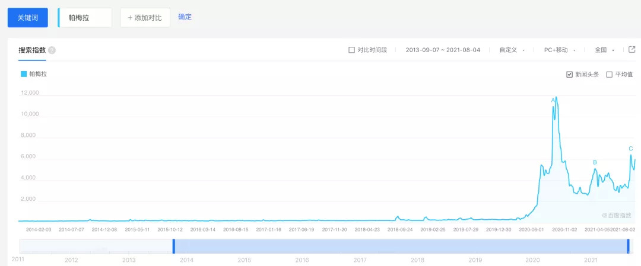Click the help icon beside 搜索指数
This screenshot has height=266, width=641.
pyautogui.click(x=52, y=50)
